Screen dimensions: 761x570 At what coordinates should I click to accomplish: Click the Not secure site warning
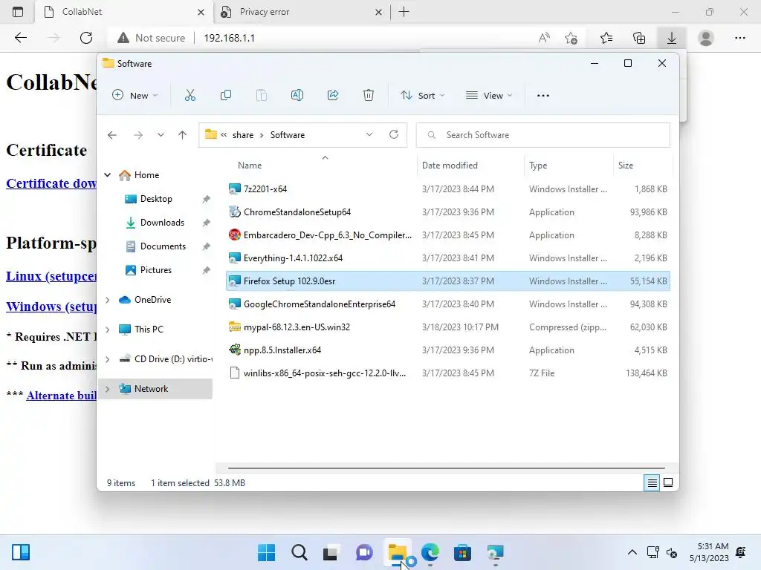point(152,38)
